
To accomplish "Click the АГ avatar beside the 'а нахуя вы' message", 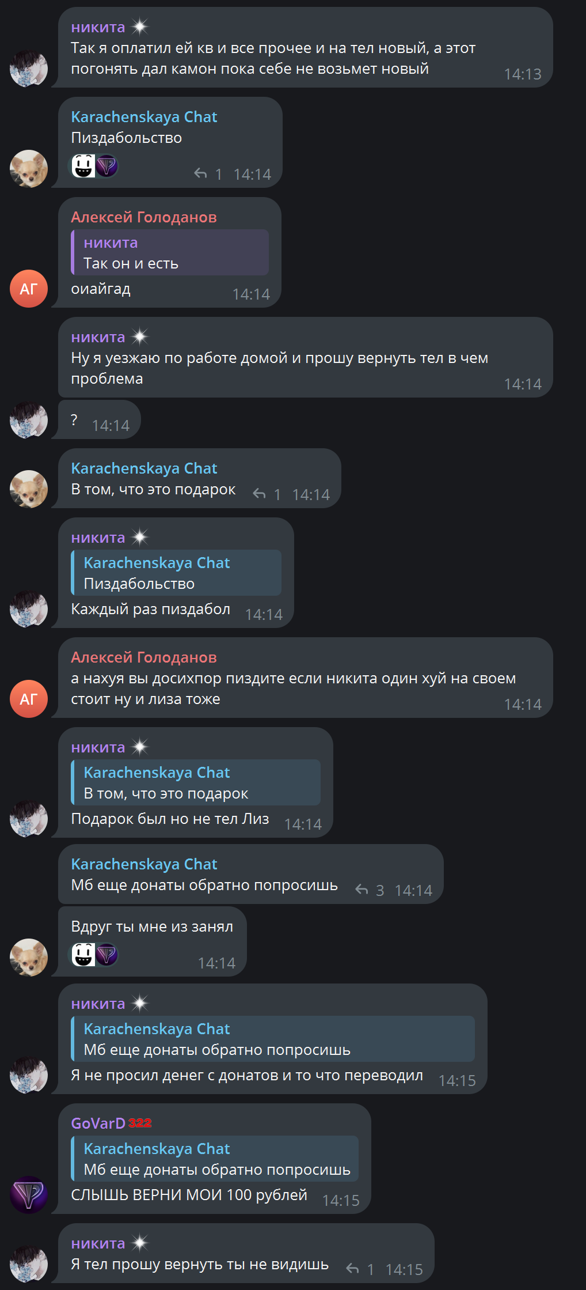I will point(29,699).
